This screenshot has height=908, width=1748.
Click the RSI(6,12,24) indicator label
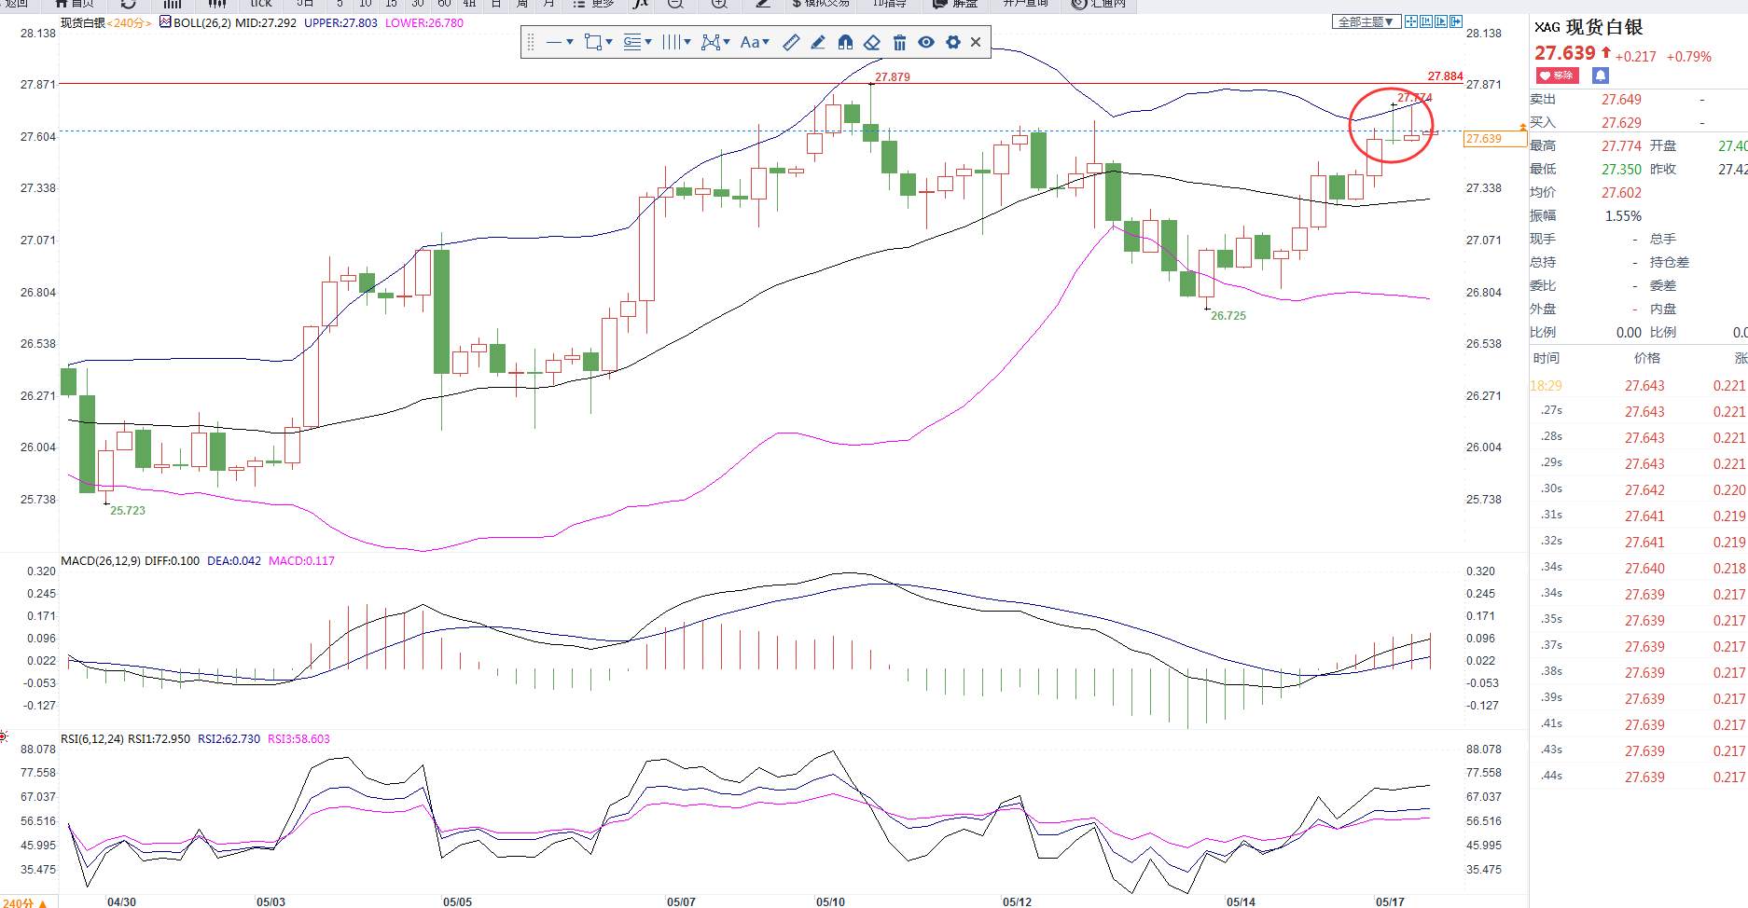point(92,739)
